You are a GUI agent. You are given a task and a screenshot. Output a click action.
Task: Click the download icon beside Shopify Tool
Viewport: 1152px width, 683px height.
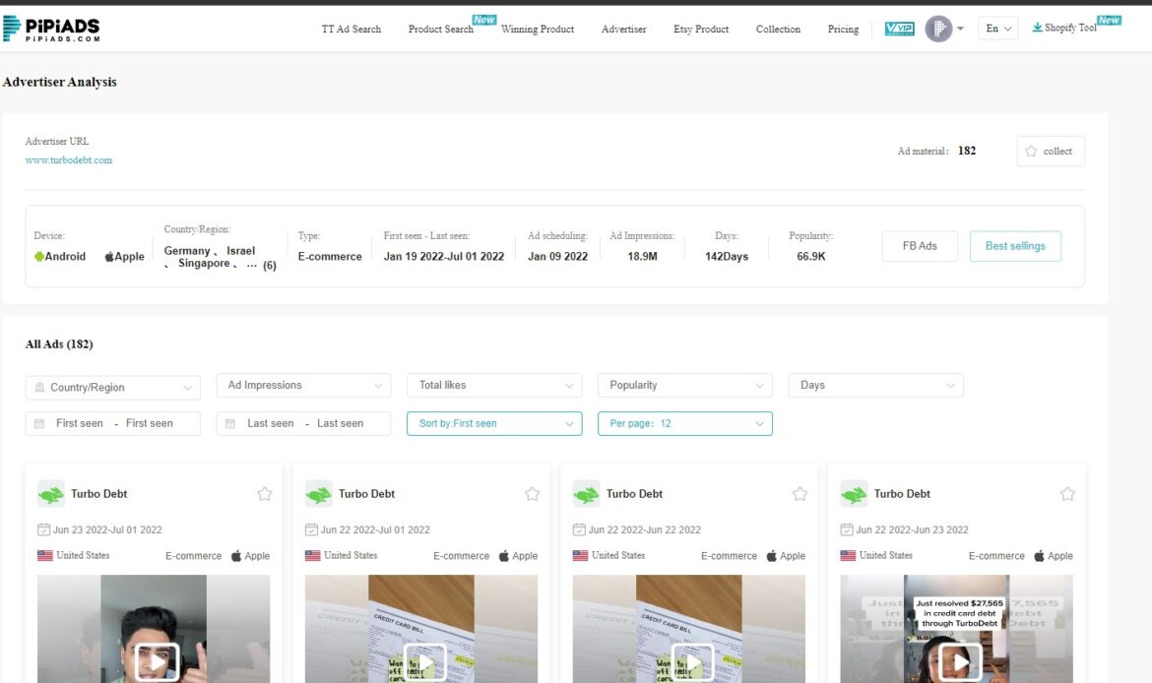click(x=1037, y=28)
